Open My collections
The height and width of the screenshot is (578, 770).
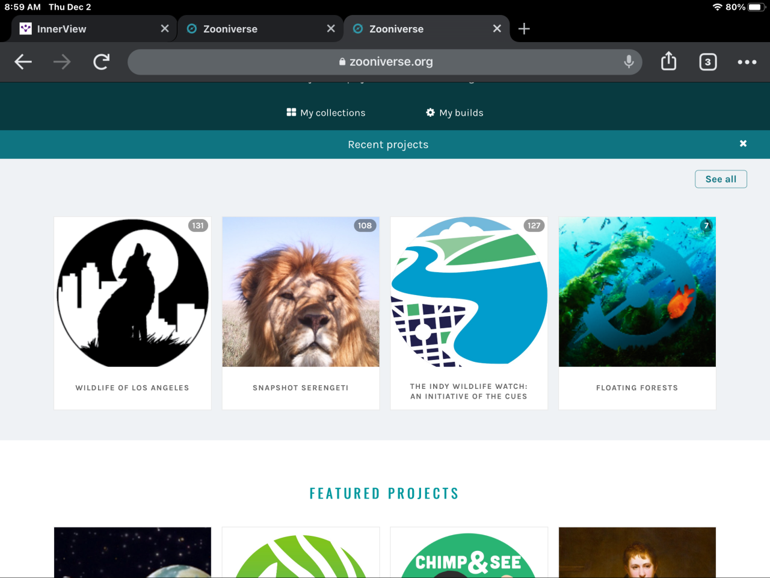pos(326,113)
